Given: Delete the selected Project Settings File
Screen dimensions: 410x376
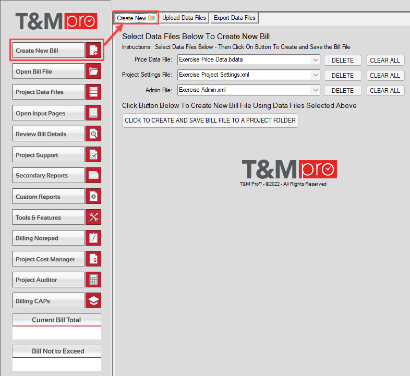Looking at the screenshot, I should click(343, 75).
